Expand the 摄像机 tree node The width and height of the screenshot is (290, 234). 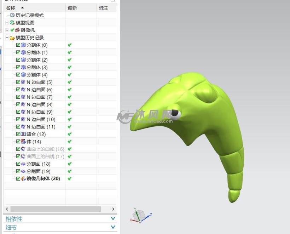[x=7, y=30]
